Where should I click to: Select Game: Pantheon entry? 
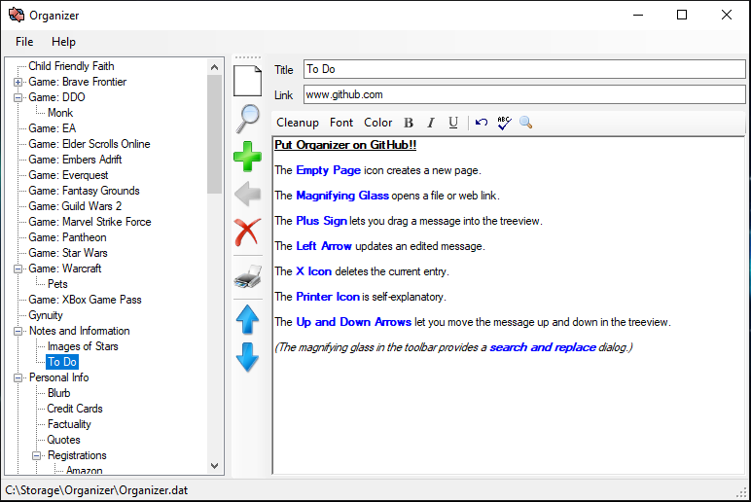coord(67,237)
